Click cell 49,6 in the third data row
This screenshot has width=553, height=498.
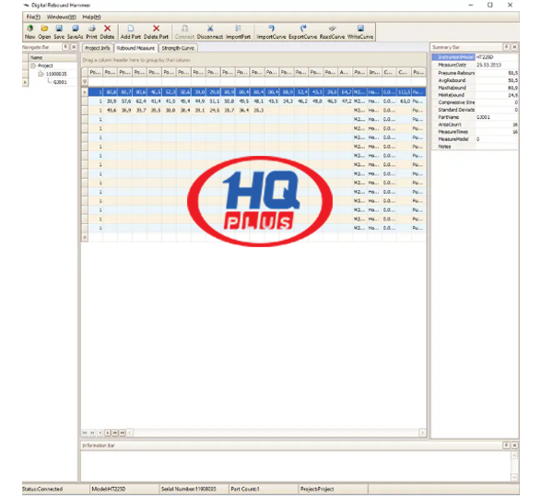pos(112,111)
